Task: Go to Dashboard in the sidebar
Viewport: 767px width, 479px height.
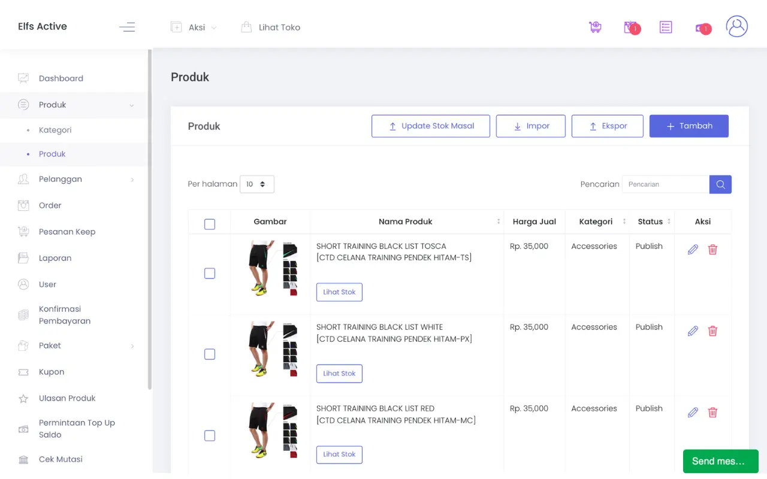Action: coord(61,78)
